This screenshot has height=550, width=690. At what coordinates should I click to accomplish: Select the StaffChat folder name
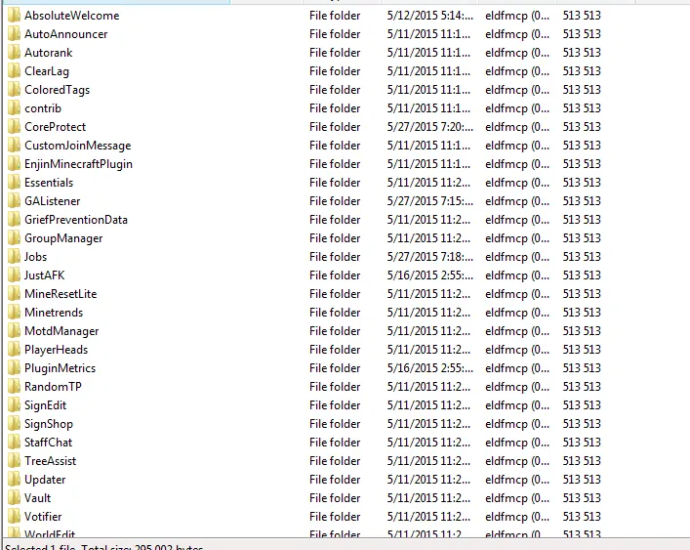coord(48,443)
